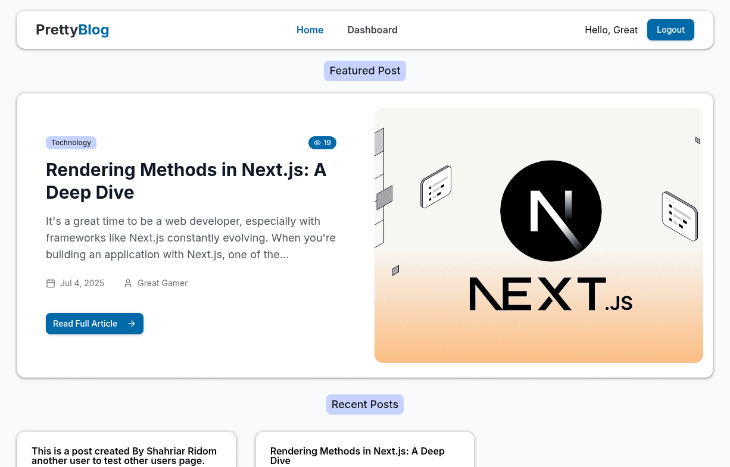Click the Logout button

[670, 29]
